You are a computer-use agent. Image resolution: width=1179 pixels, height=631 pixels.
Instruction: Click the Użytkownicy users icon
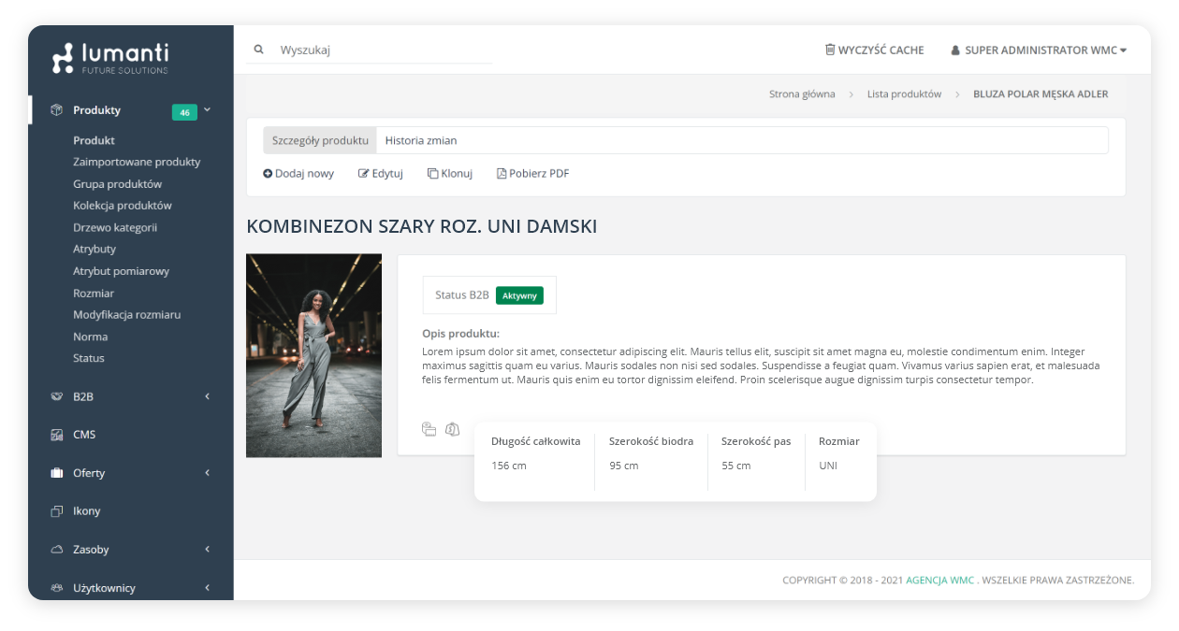click(x=56, y=588)
